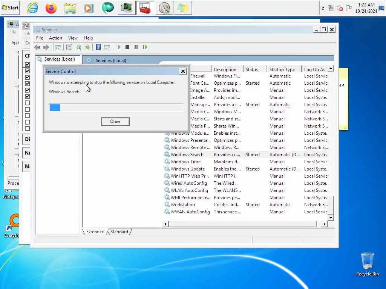Select the Windows Search service row
Image resolution: width=386 pixels, height=289 pixels.
click(246, 155)
